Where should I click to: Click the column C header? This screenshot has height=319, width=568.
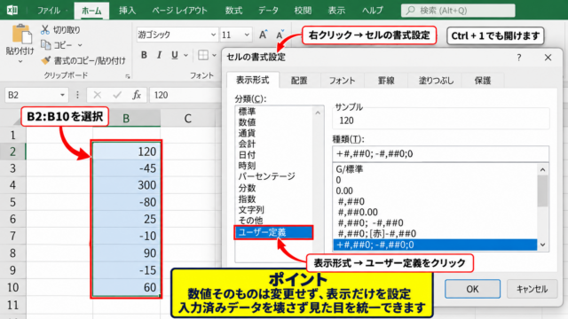point(187,118)
